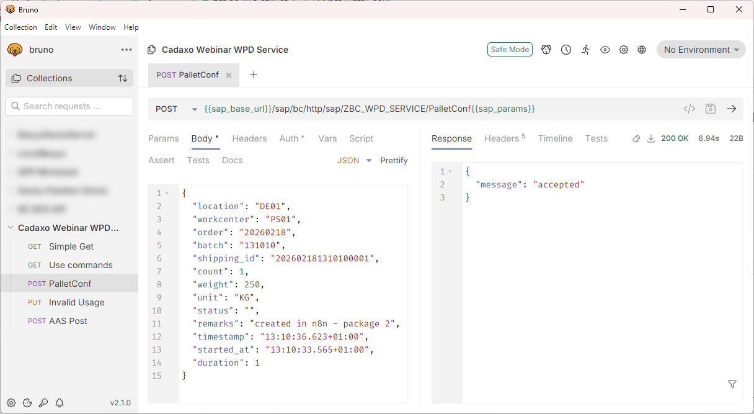Viewport: 754px width, 414px height.
Task: Click the sort collections arrows icon
Action: pyautogui.click(x=123, y=78)
